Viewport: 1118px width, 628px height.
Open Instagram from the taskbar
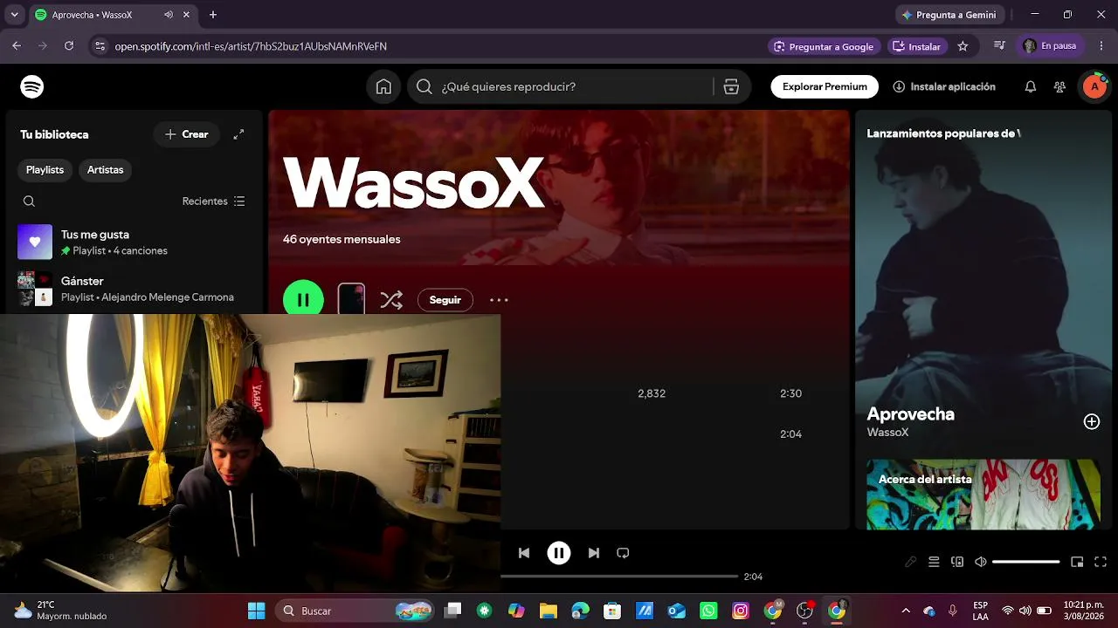click(x=741, y=611)
